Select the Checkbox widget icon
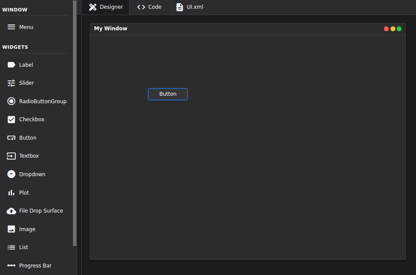This screenshot has height=275, width=416. (31, 119)
